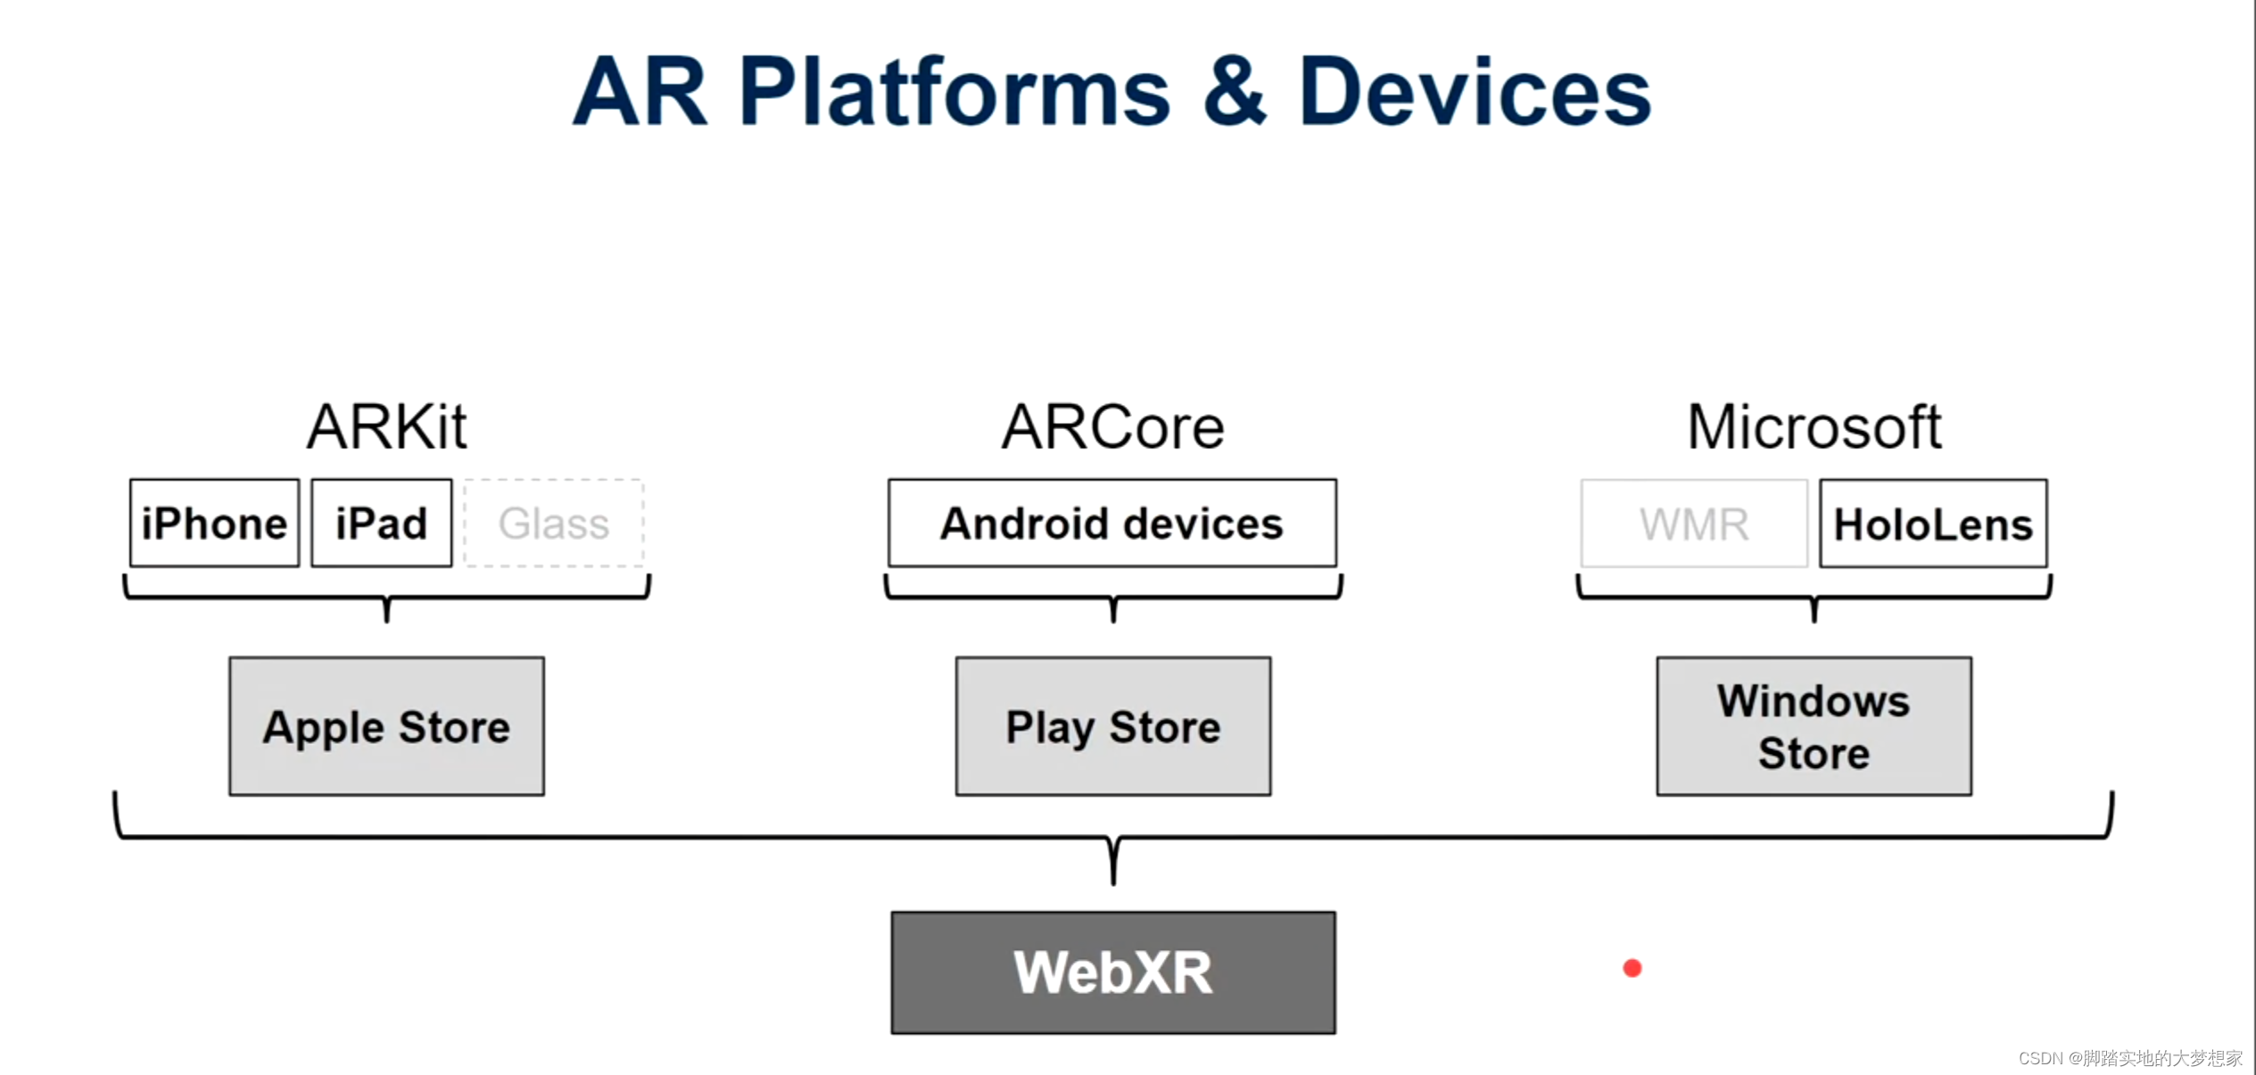Toggle the WMR grayed-out device box
The image size is (2256, 1075).
[1692, 524]
